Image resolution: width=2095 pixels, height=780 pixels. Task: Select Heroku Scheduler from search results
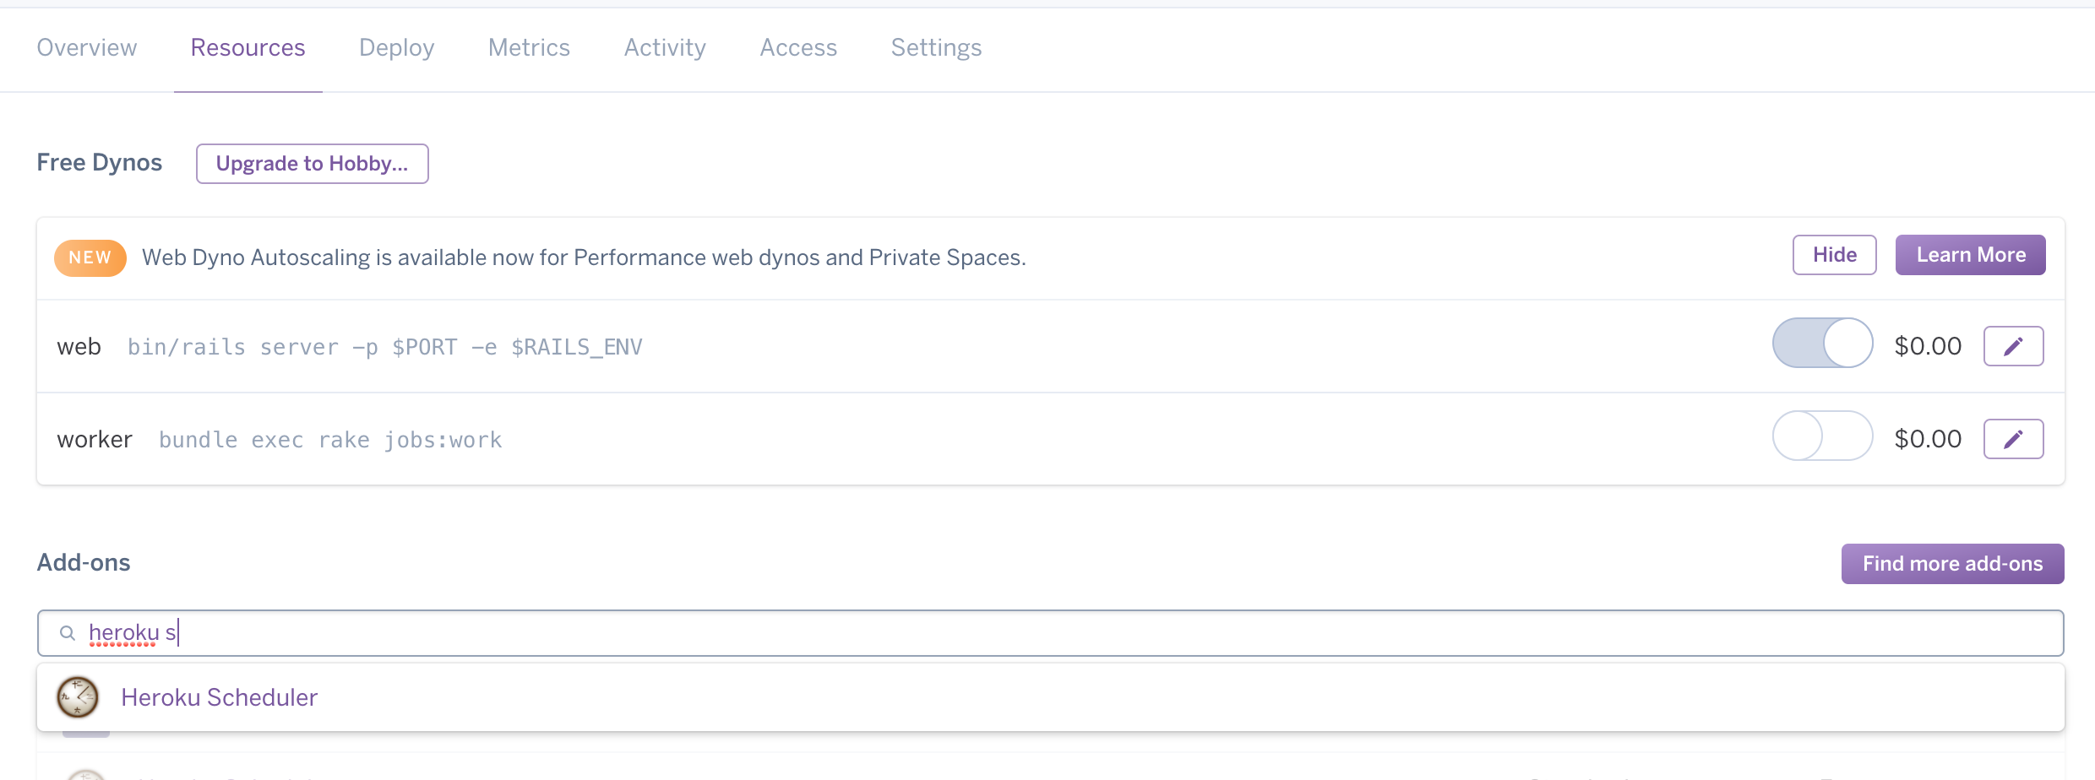(1051, 697)
